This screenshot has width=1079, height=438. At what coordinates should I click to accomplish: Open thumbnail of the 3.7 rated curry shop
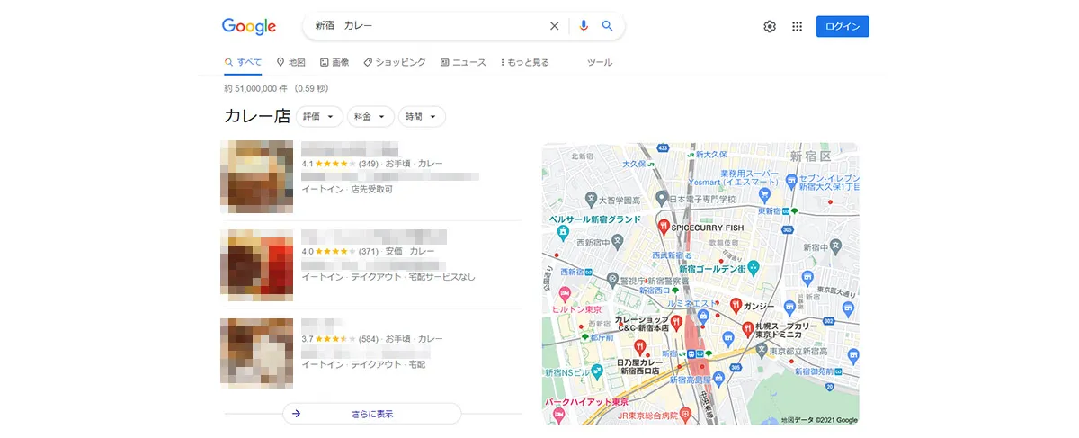click(x=256, y=353)
